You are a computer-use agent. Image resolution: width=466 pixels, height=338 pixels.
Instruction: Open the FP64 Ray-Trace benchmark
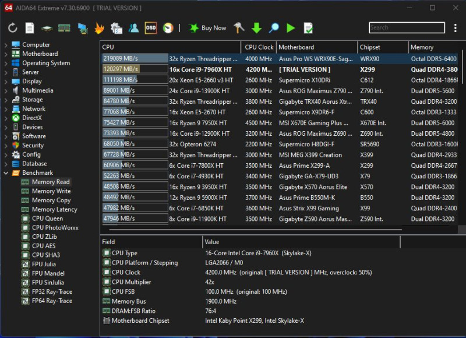click(x=52, y=301)
